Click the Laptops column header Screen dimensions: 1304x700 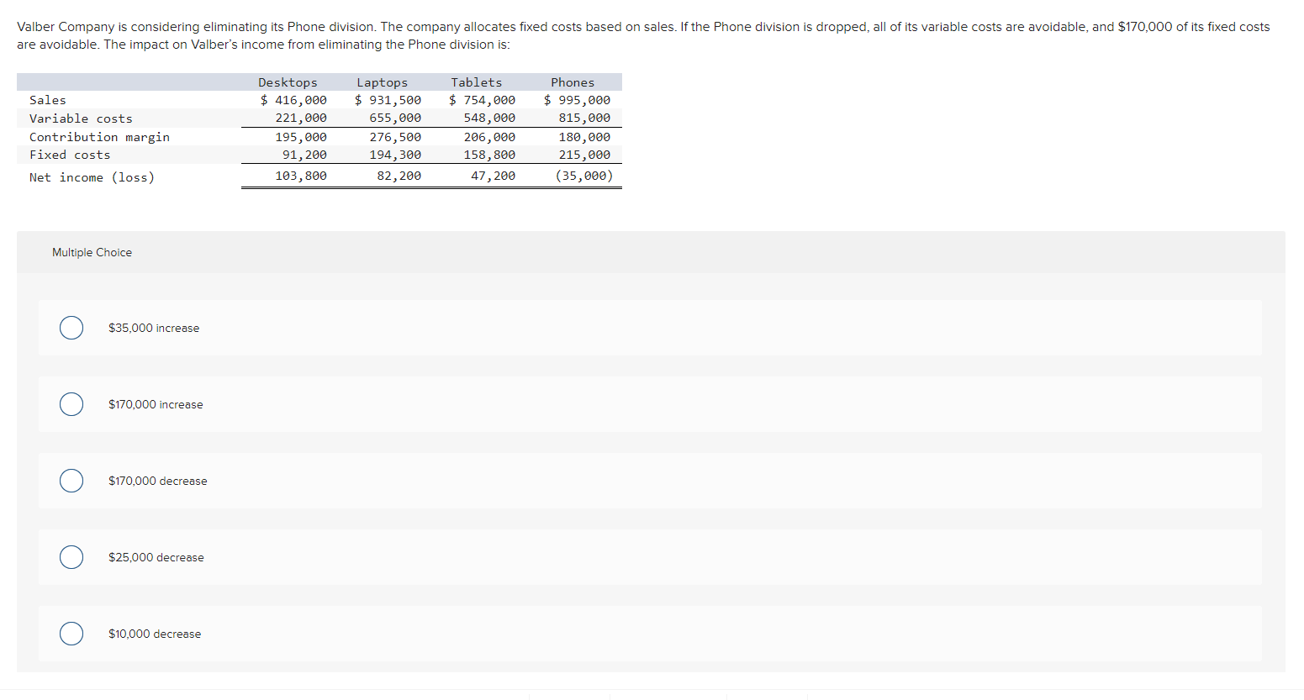tap(383, 82)
